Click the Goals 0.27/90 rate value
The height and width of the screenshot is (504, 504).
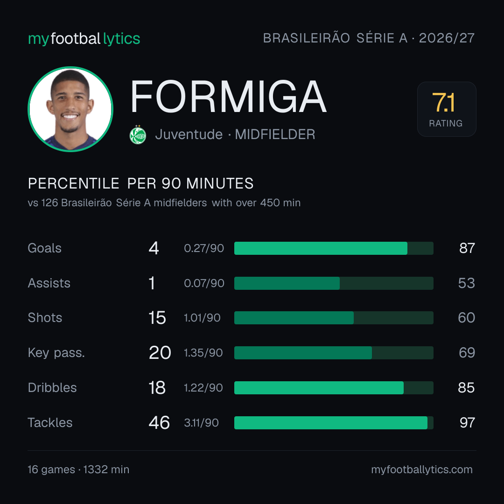204,248
